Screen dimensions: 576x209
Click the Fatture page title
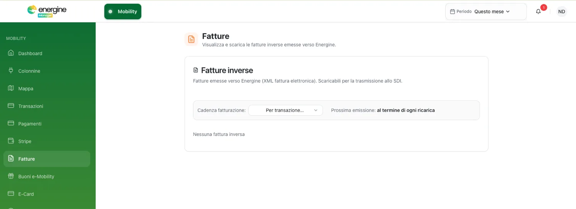216,36
